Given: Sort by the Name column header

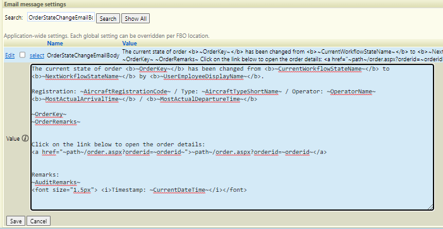Looking at the screenshot, I should pyautogui.click(x=55, y=44).
